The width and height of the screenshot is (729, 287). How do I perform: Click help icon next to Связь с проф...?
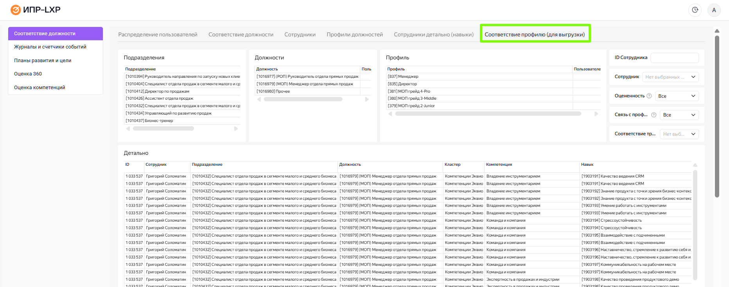coord(654,115)
